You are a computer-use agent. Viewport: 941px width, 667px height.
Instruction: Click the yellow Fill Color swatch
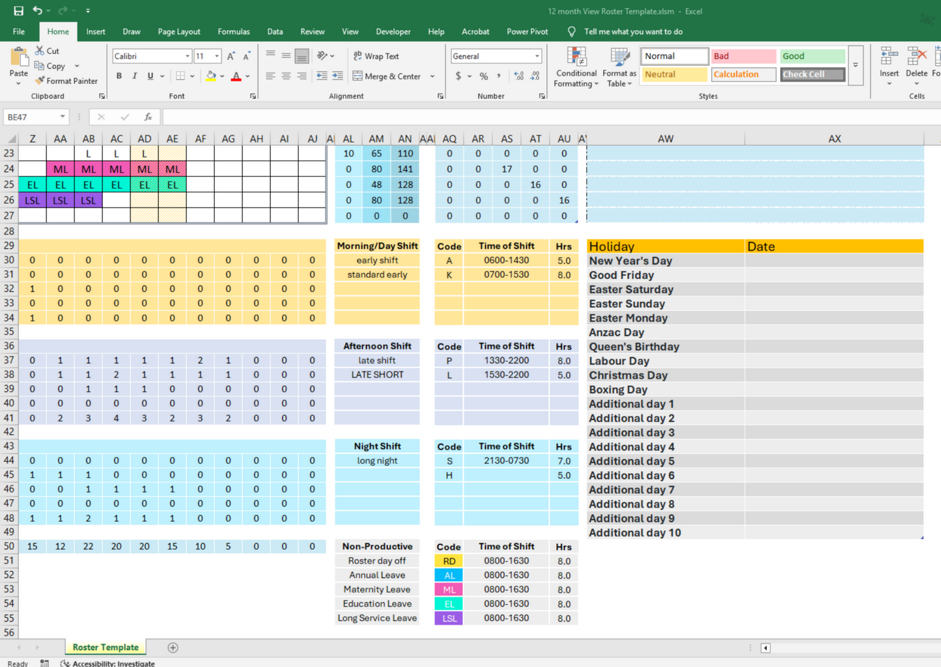tap(211, 76)
